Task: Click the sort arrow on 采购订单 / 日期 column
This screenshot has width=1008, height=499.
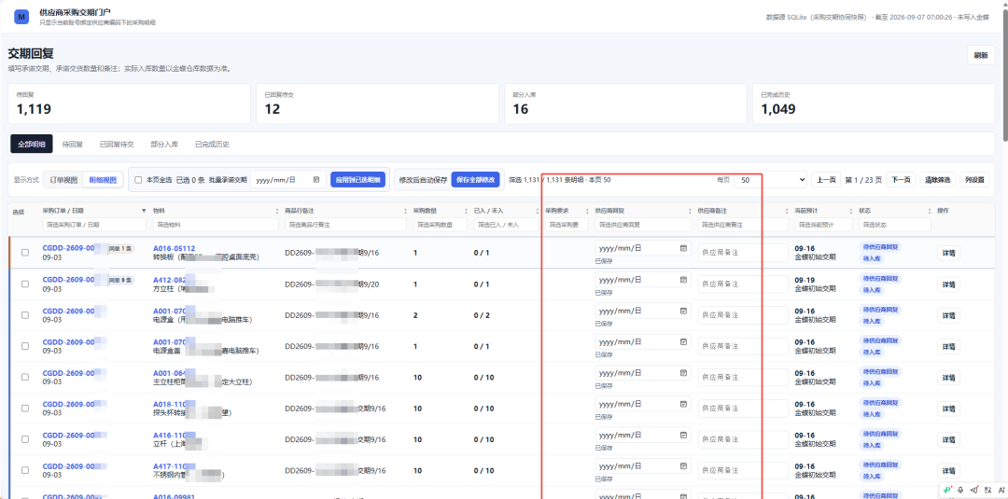Action: tap(144, 211)
